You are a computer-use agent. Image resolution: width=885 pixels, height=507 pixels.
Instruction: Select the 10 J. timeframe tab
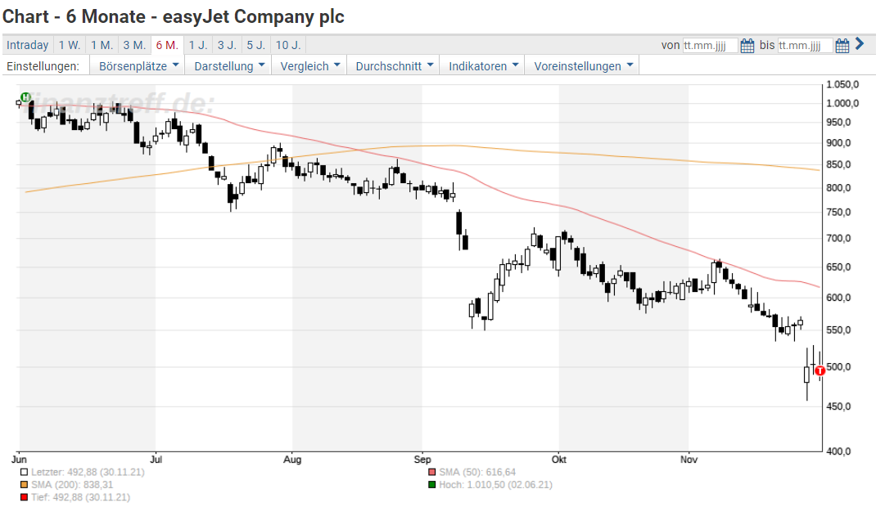(x=288, y=45)
